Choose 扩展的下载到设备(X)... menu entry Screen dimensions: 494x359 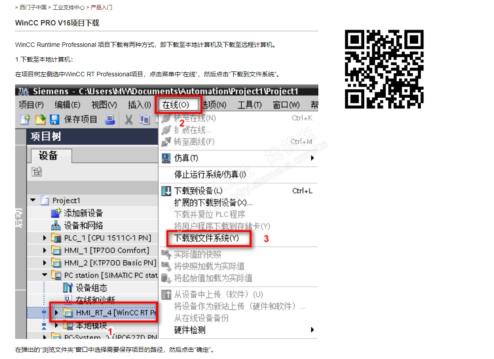pos(213,203)
